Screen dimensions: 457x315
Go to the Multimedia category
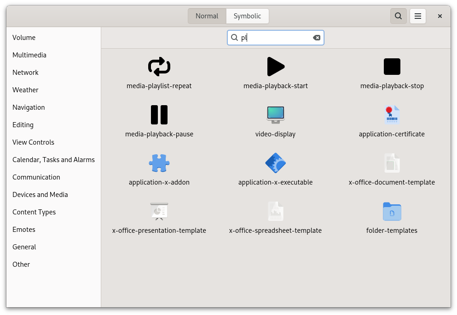click(x=29, y=55)
